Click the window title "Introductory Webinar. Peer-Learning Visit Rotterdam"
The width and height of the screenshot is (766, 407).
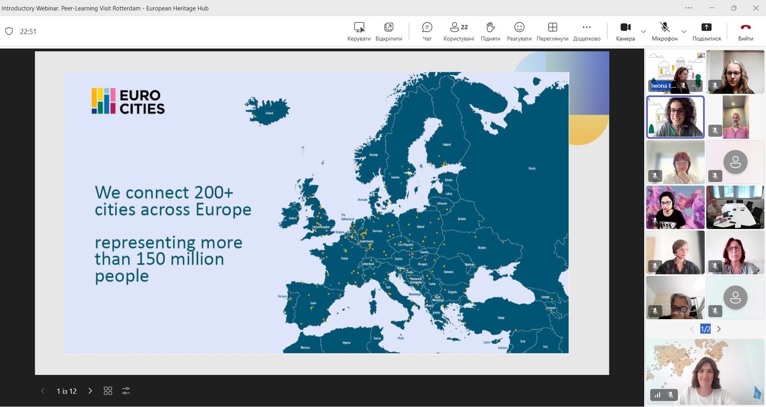(x=71, y=8)
